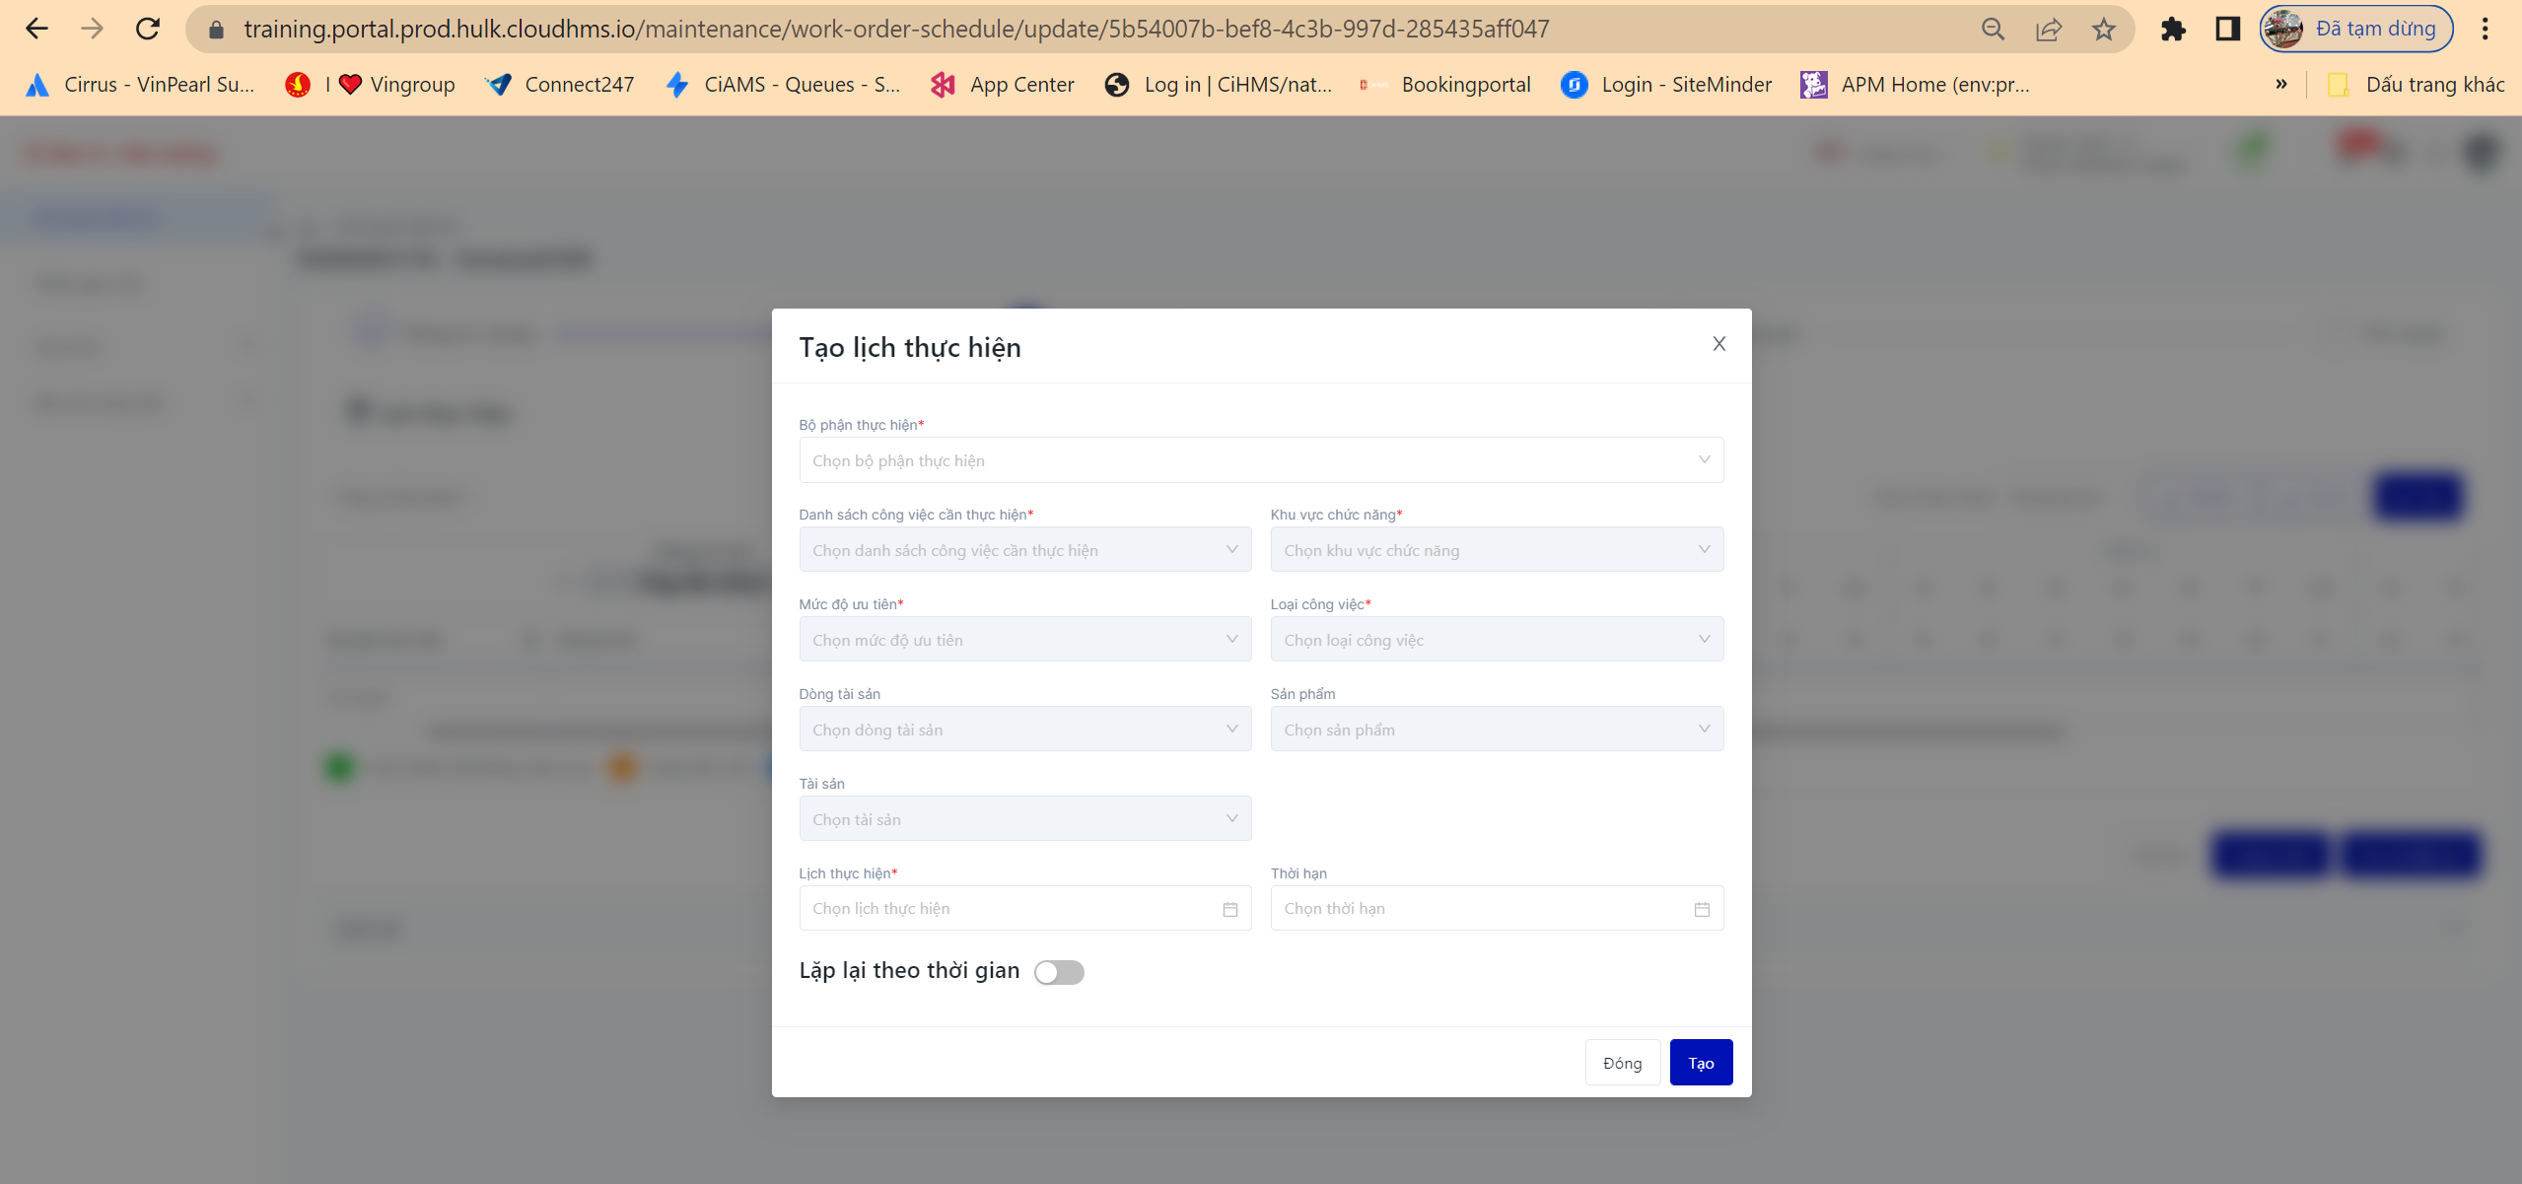The width and height of the screenshot is (2522, 1184).
Task: Open the browser extensions puzzle icon
Action: (x=2172, y=29)
